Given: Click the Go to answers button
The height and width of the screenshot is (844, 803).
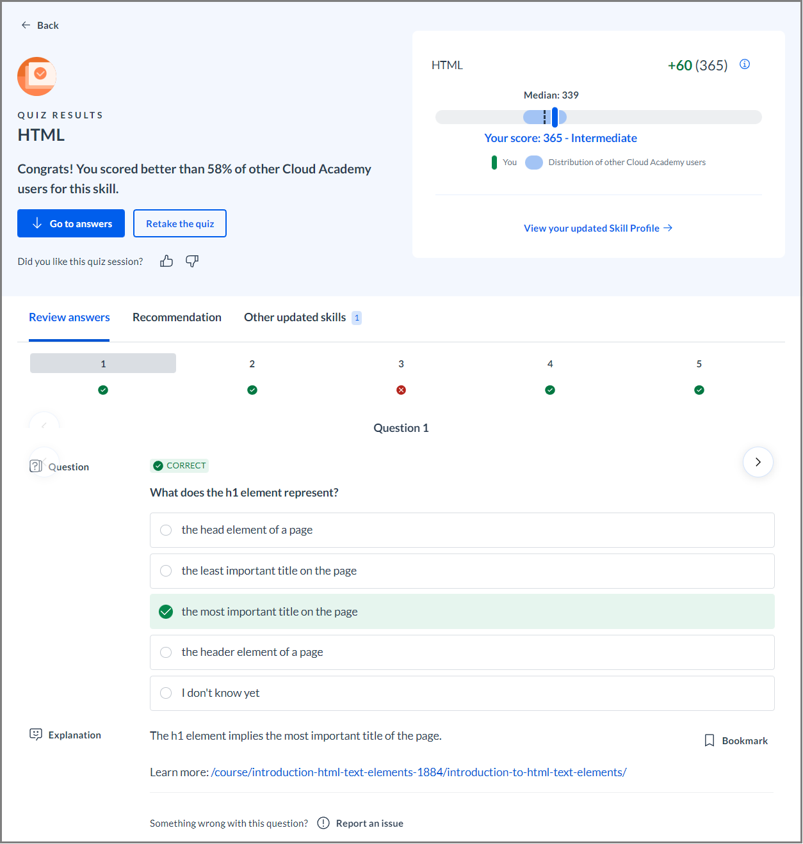Looking at the screenshot, I should click(71, 223).
